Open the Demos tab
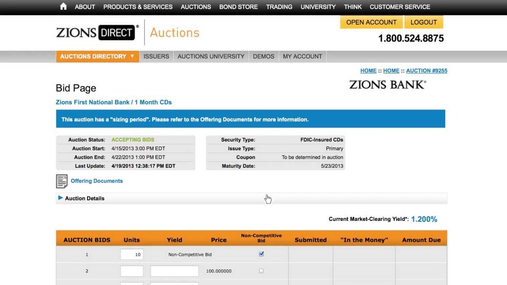The height and width of the screenshot is (285, 507). 263,56
